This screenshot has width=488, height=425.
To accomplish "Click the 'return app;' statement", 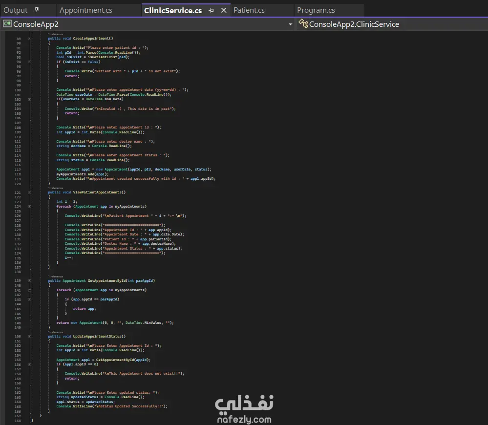I will click(x=85, y=309).
